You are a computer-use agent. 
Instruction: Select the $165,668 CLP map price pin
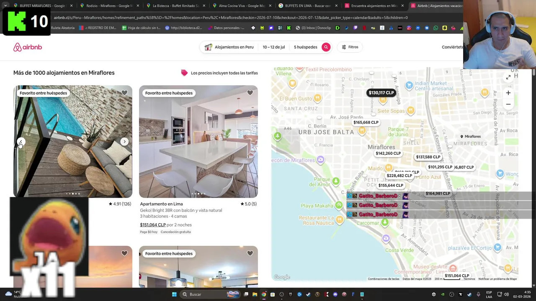(366, 122)
